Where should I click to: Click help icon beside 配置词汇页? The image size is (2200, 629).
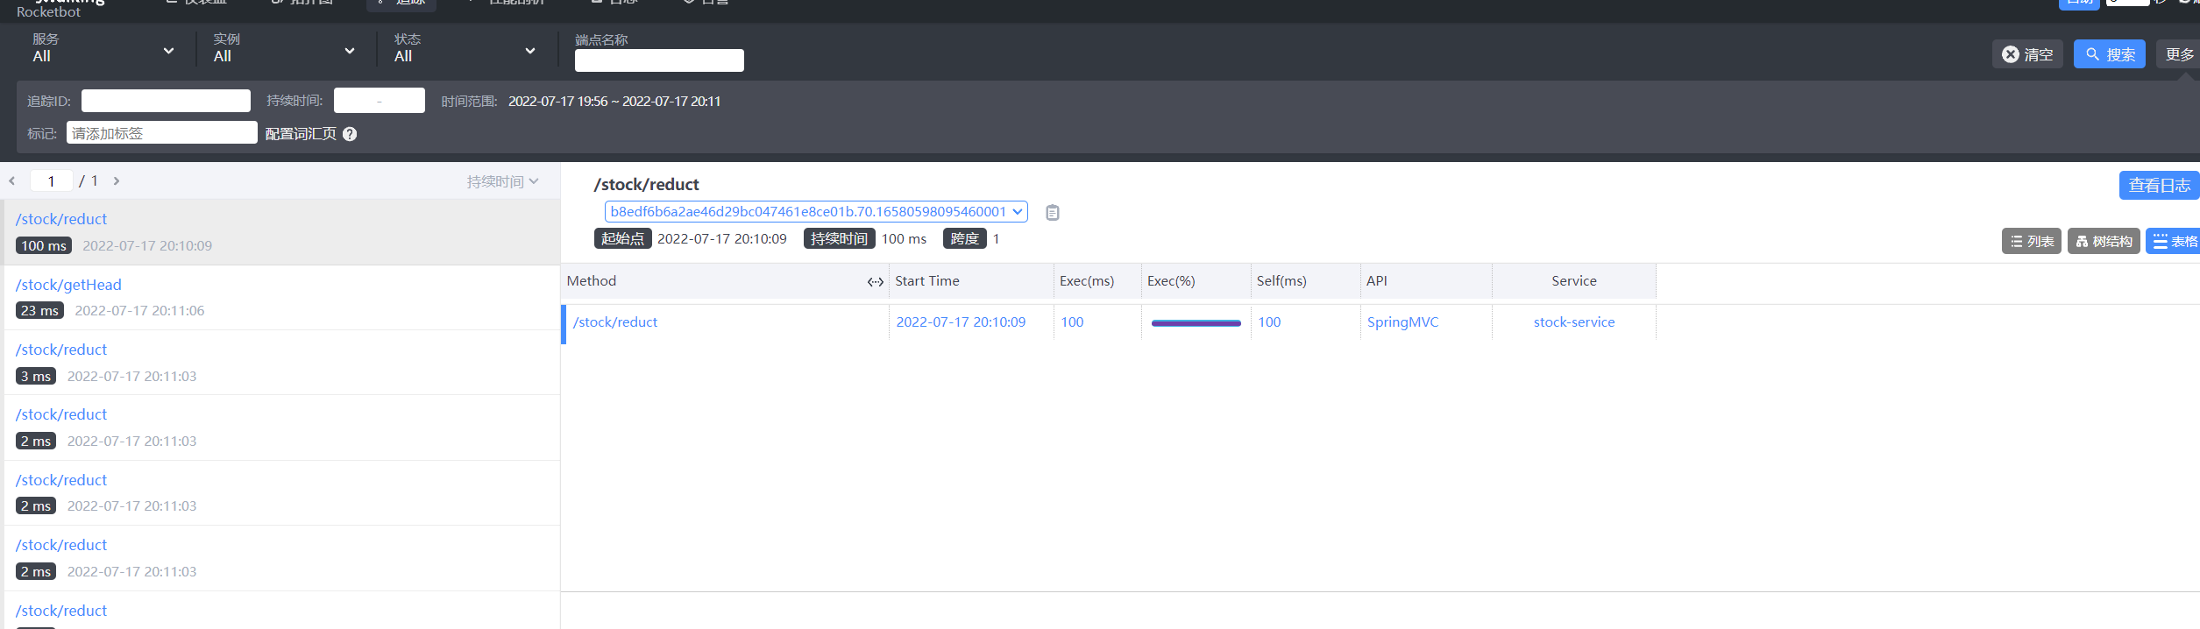[x=350, y=134]
